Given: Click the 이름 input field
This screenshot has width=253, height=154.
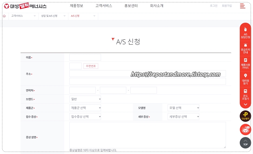Looking at the screenshot, I should coord(85,57).
